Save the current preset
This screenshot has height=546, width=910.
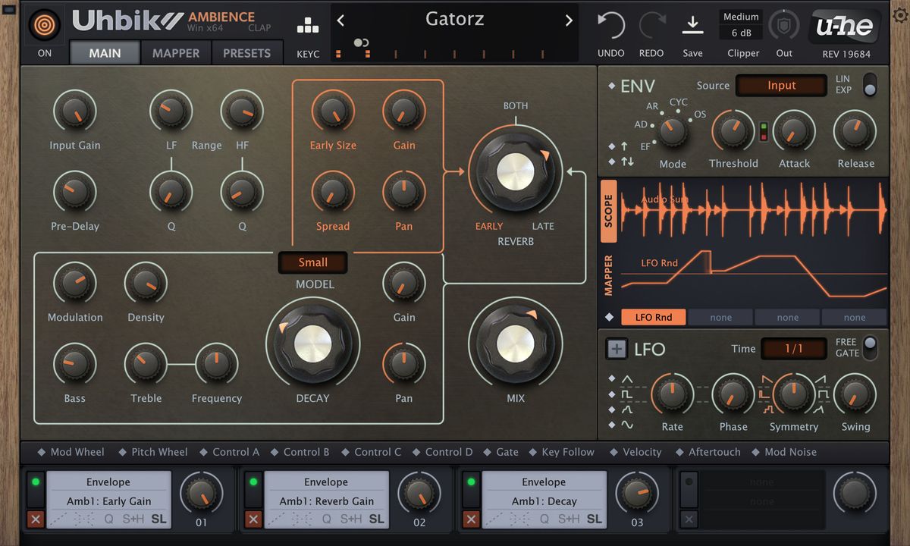point(692,26)
